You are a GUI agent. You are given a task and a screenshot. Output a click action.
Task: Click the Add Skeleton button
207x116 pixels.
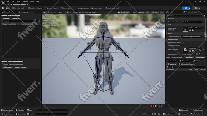7,68
